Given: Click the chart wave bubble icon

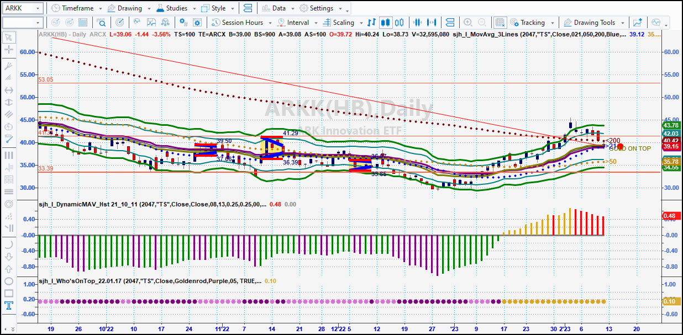Looking at the screenshot, I should pos(656,23).
